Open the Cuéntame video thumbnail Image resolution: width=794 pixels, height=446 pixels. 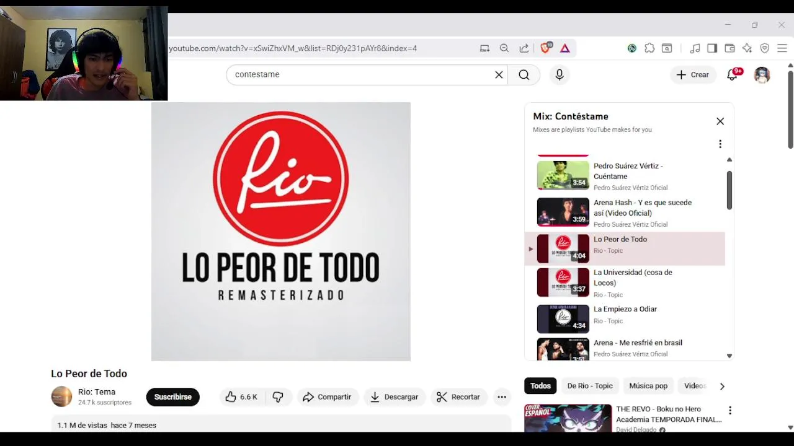(x=563, y=175)
